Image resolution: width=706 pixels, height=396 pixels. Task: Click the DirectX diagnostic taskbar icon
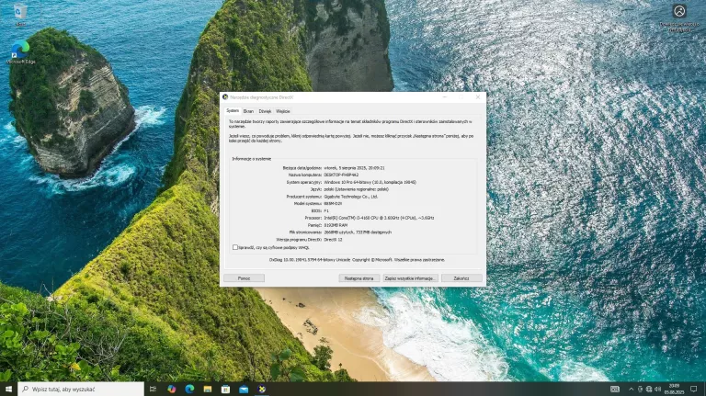tap(260, 389)
